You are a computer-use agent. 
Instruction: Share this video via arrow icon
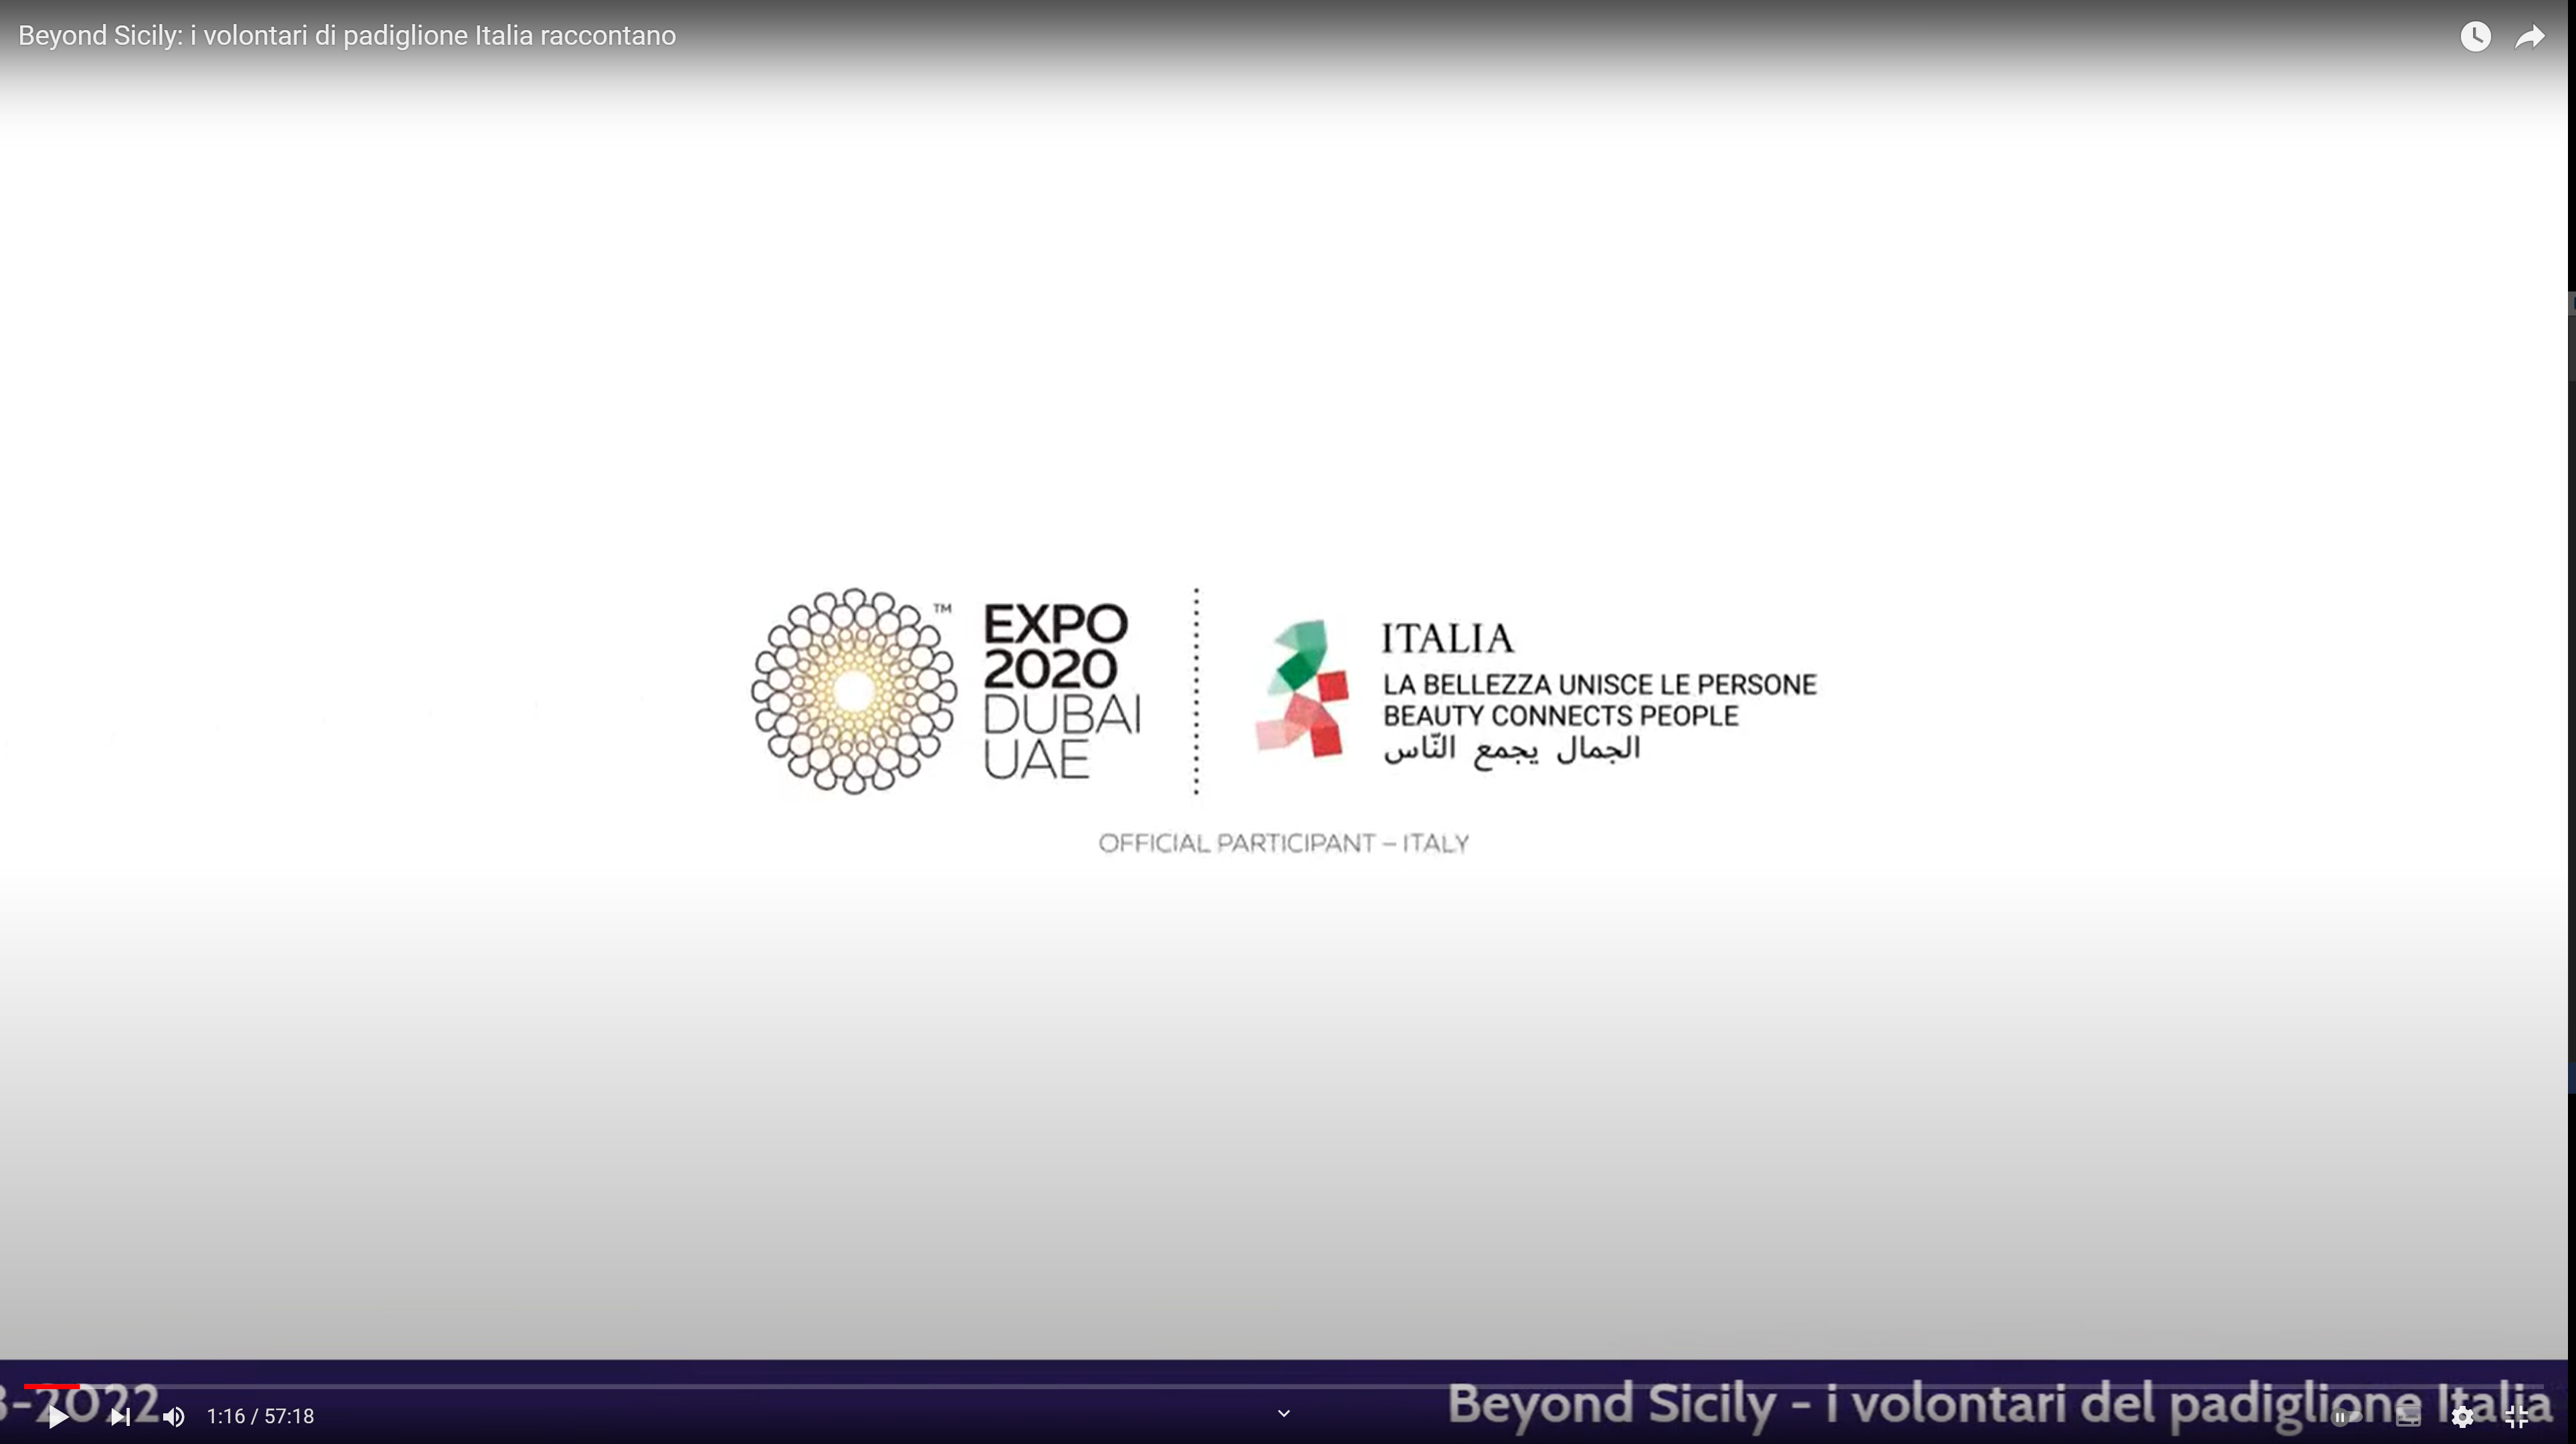pyautogui.click(x=2530, y=37)
